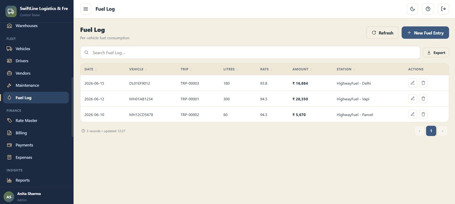
Task: Navigate to Expenses
Action: pos(36,157)
